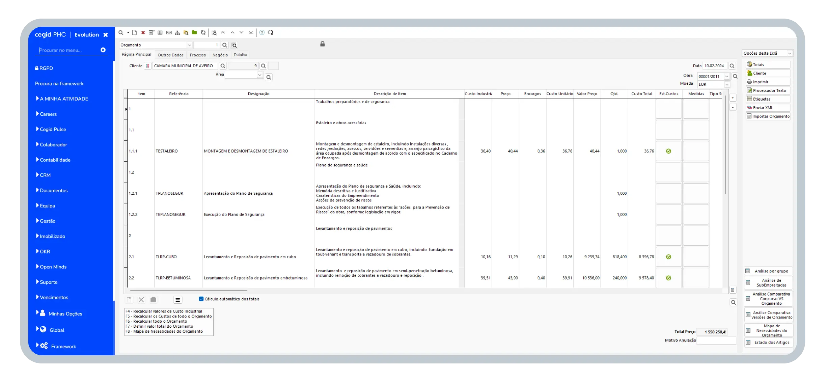Click the Motivo Anulação field

pyautogui.click(x=716, y=340)
